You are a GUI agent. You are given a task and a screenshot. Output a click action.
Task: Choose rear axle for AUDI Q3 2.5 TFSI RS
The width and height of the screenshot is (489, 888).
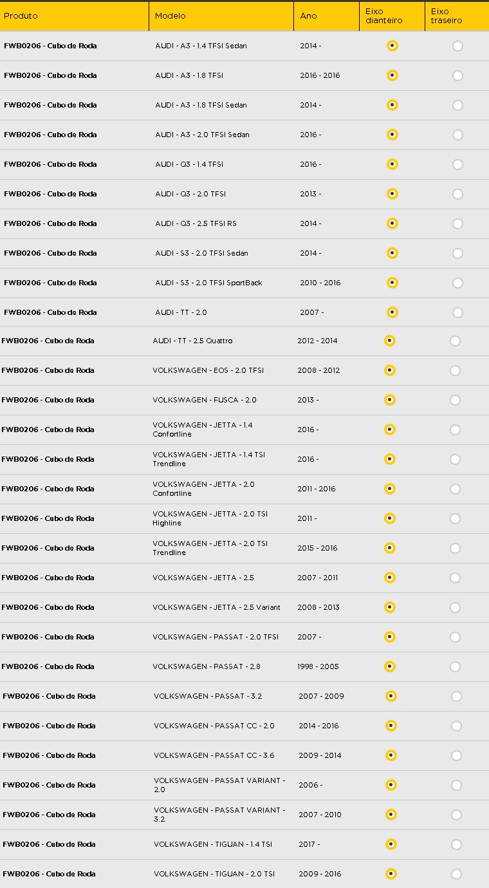pos(457,223)
